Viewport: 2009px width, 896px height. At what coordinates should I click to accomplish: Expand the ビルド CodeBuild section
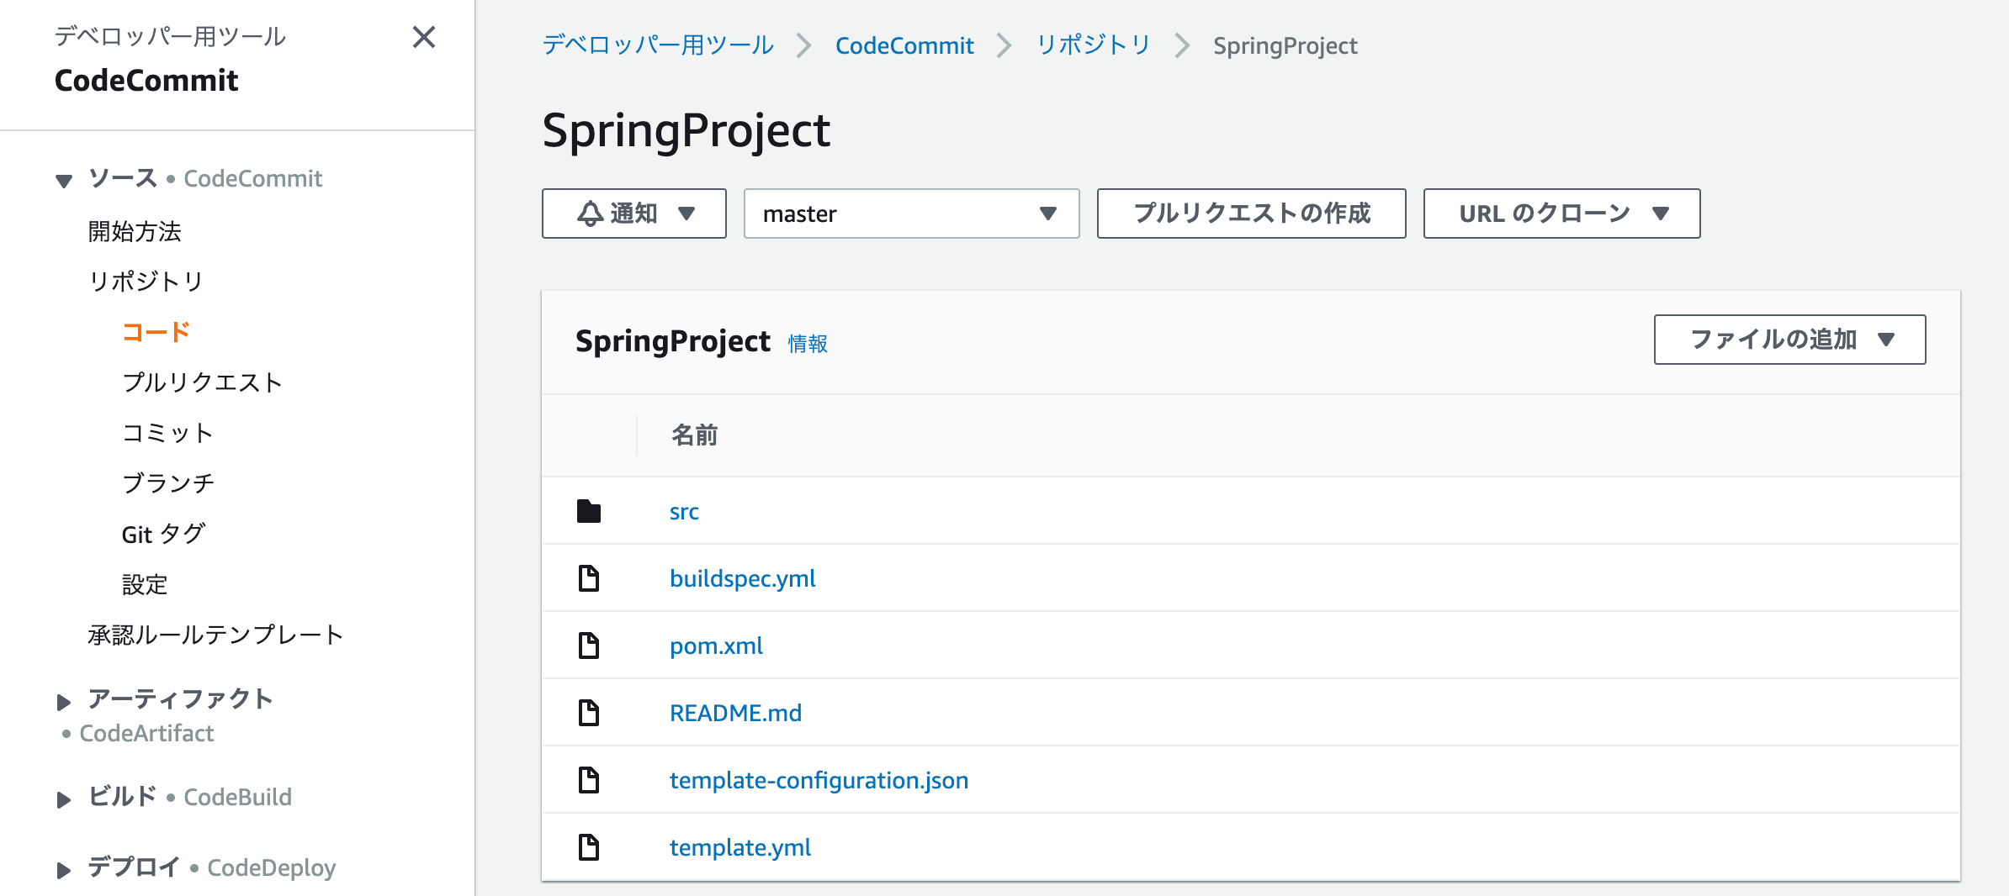tap(62, 798)
